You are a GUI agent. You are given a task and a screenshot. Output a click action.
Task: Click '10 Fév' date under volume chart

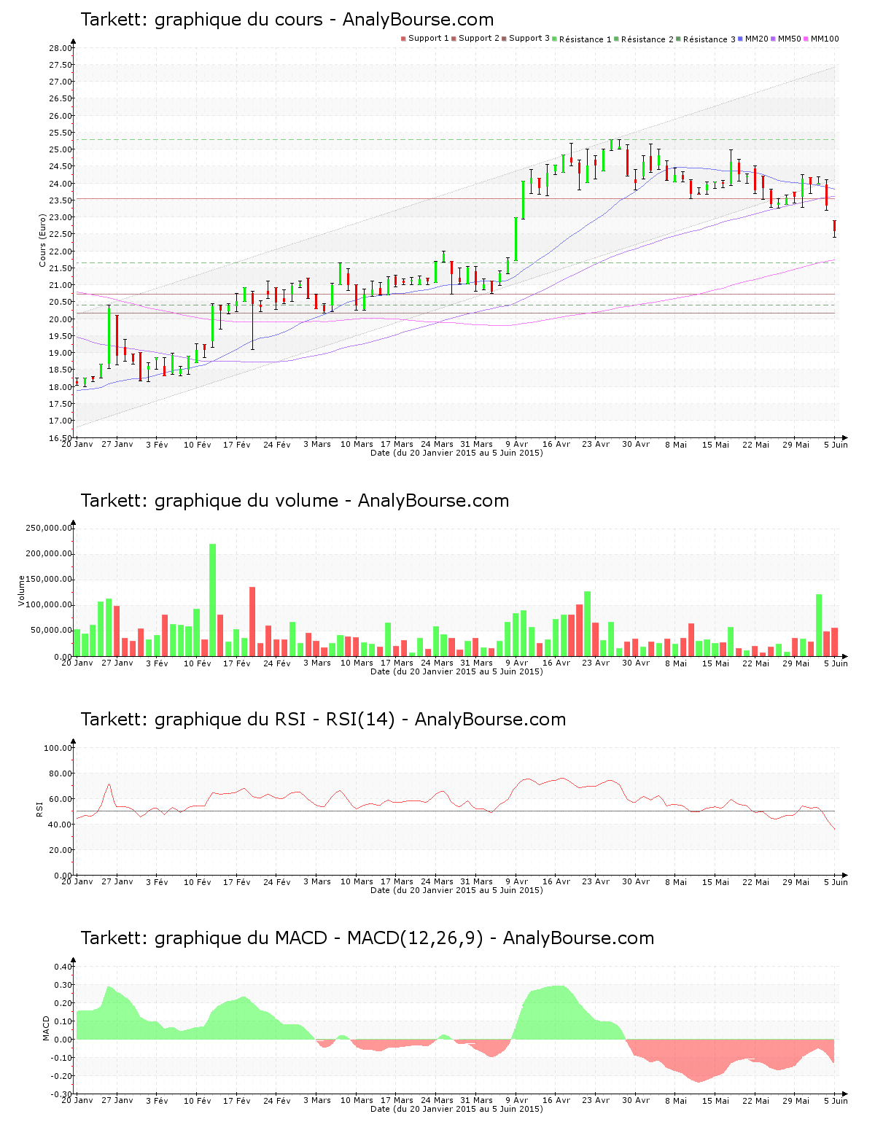tap(197, 663)
